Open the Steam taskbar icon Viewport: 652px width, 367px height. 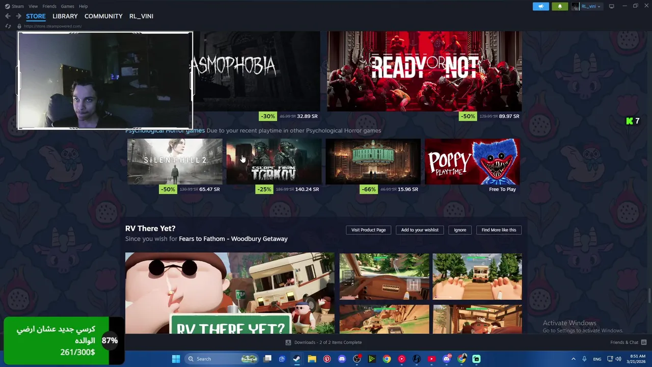point(296,359)
